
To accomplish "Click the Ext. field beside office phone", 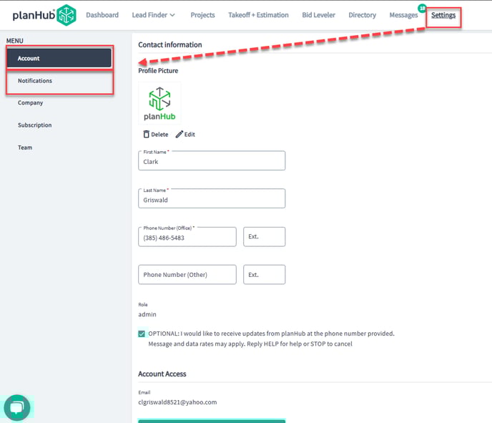I will tap(264, 237).
